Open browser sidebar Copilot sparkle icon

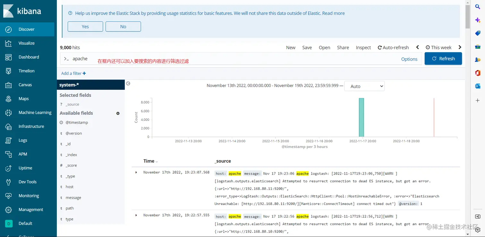[x=478, y=20]
